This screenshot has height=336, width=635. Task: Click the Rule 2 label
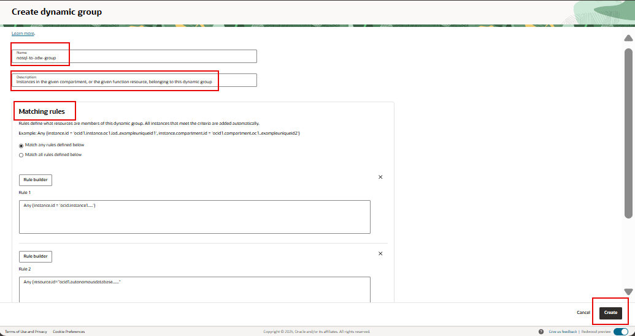tap(25, 269)
